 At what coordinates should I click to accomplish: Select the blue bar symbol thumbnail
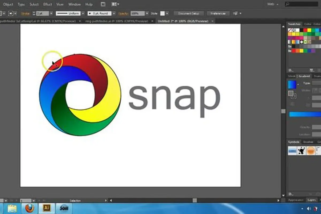tap(292, 151)
